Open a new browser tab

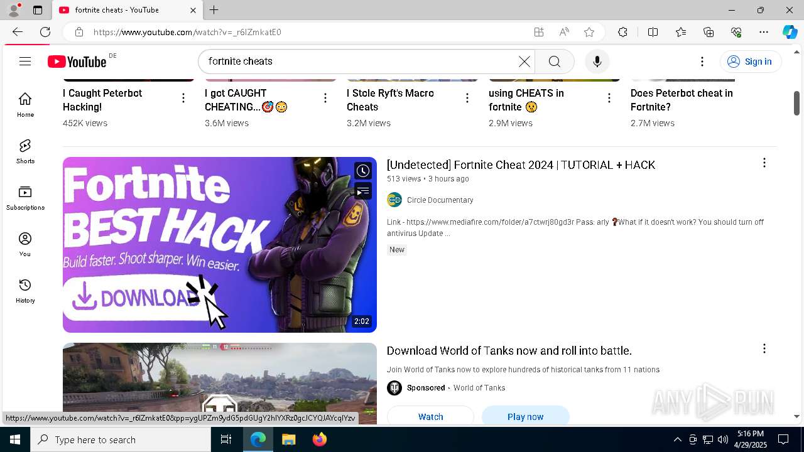coord(214,10)
